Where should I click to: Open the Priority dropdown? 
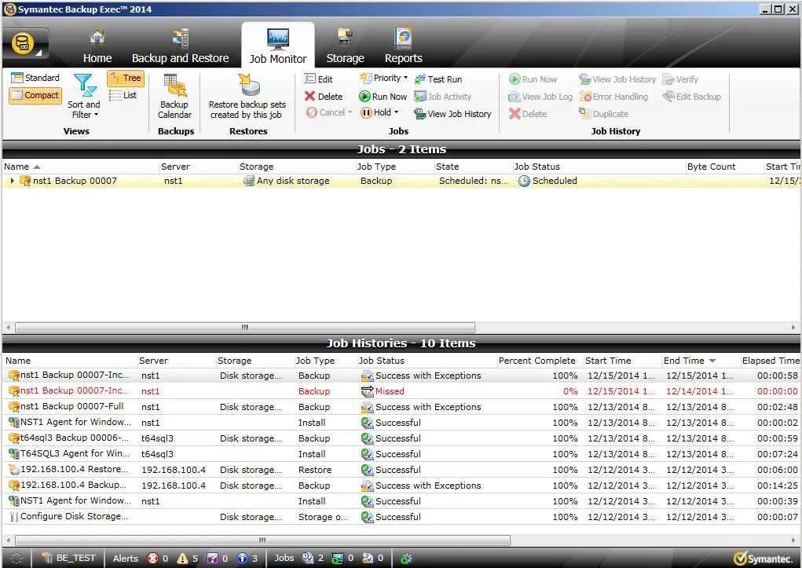point(383,79)
